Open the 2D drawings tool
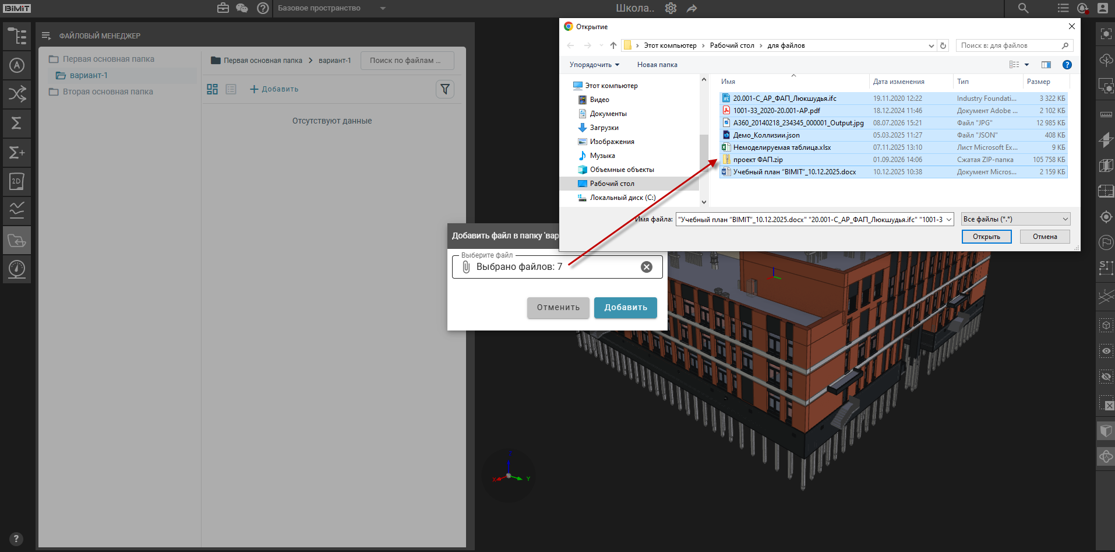Screen dimensions: 1115x552 (17, 181)
